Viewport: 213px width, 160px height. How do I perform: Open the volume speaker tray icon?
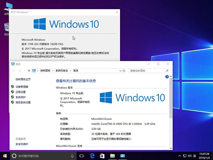pos(190,156)
